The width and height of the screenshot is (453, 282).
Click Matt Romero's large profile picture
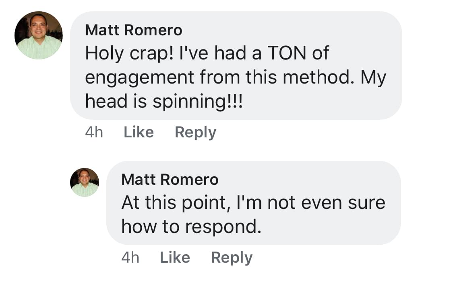(x=38, y=35)
